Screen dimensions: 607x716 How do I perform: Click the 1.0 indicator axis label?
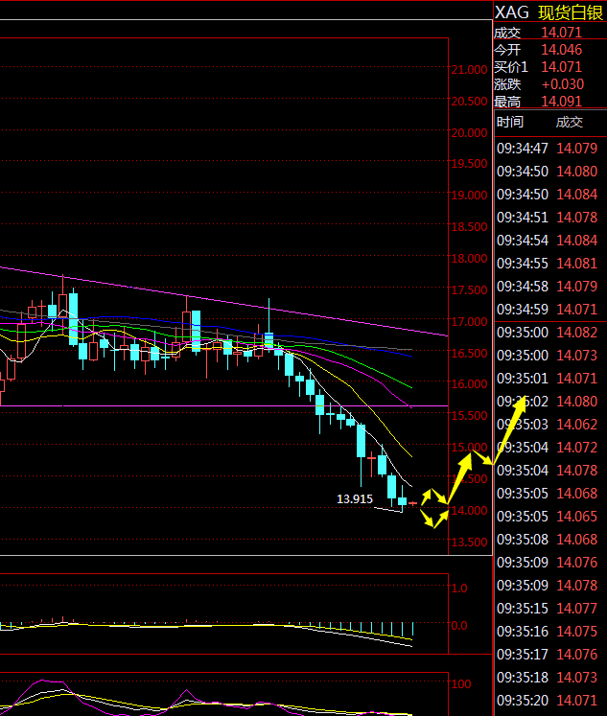click(x=459, y=589)
